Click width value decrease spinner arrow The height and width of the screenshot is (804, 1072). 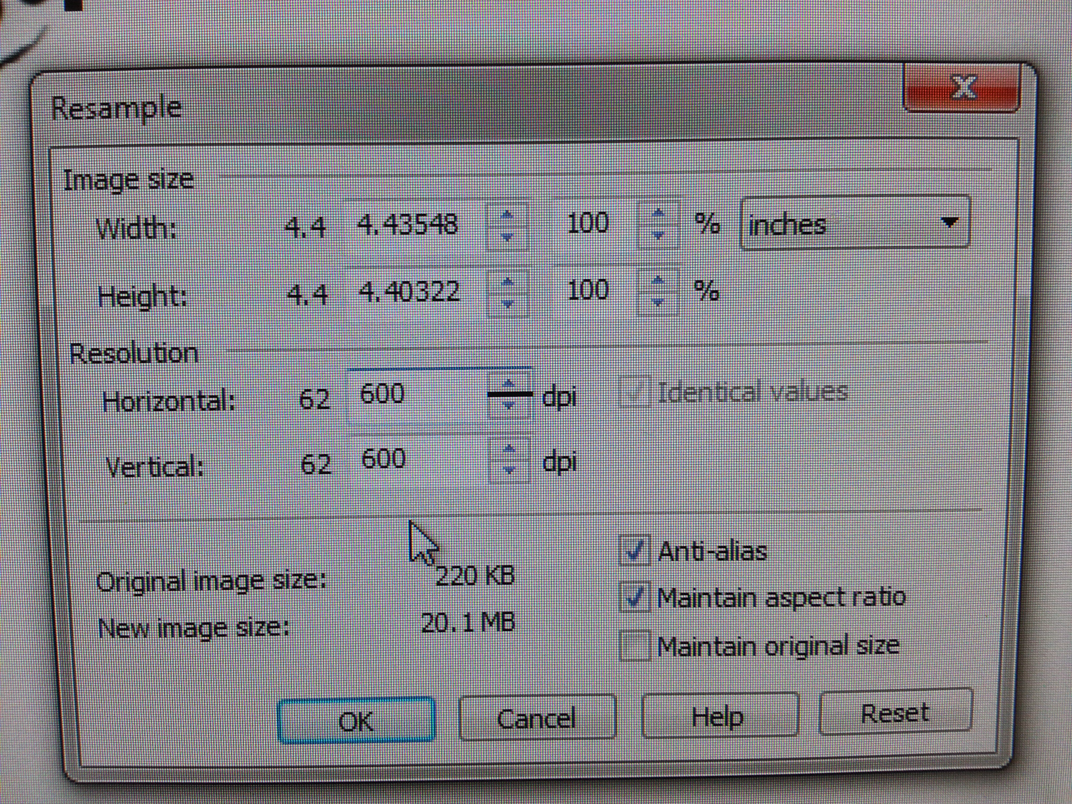click(x=507, y=237)
